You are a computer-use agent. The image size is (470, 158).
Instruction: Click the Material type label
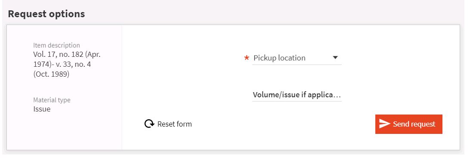click(52, 100)
